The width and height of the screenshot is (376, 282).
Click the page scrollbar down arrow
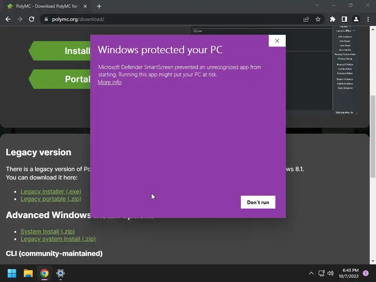click(x=373, y=261)
